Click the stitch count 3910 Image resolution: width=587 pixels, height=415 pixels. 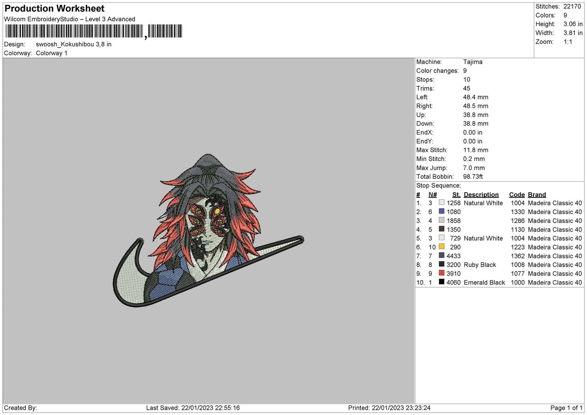click(x=453, y=274)
